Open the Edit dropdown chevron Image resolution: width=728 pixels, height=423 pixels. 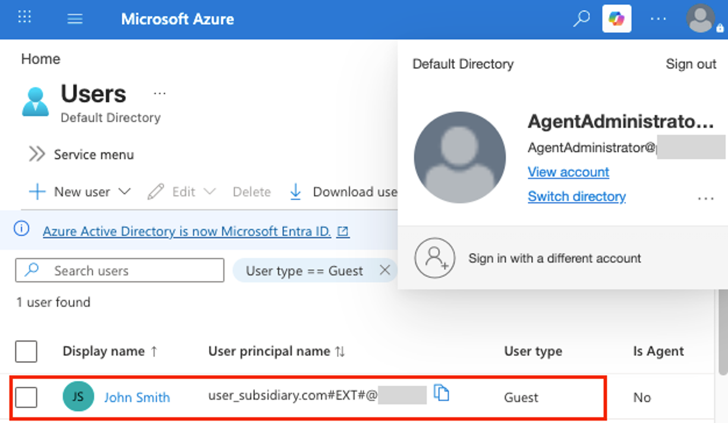click(210, 192)
